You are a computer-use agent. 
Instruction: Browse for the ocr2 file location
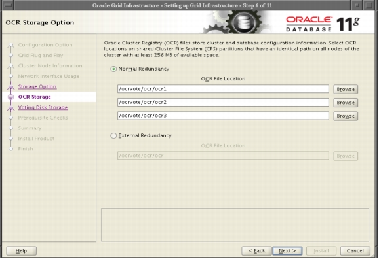[x=346, y=103]
